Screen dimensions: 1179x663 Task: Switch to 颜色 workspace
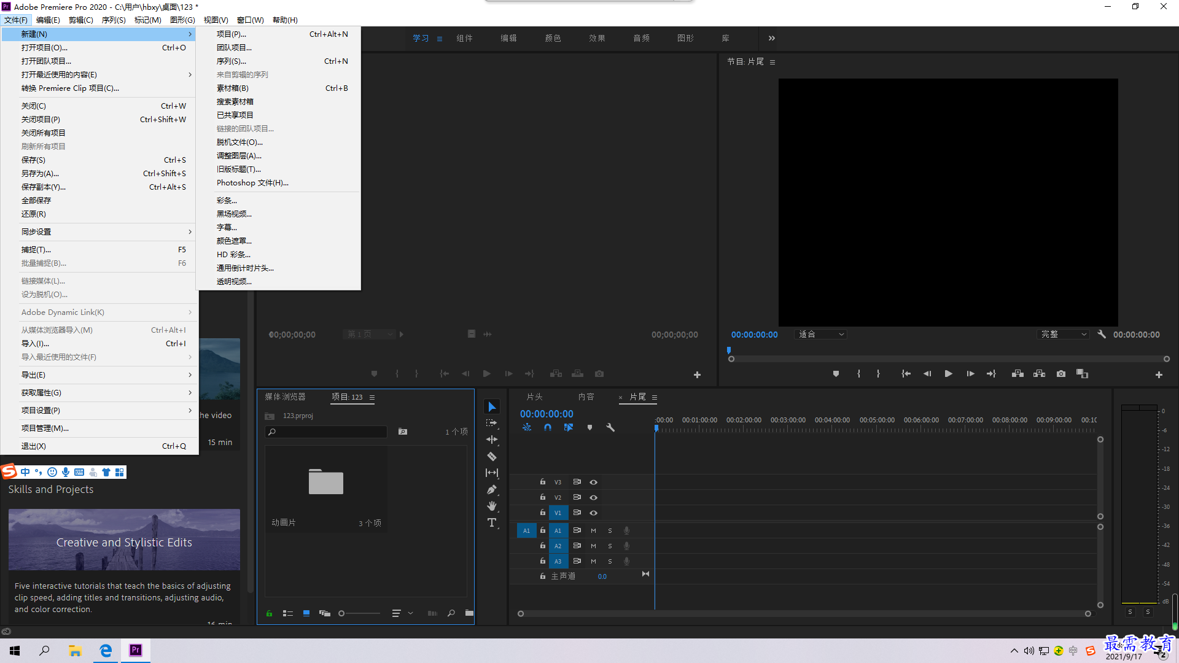pyautogui.click(x=553, y=38)
